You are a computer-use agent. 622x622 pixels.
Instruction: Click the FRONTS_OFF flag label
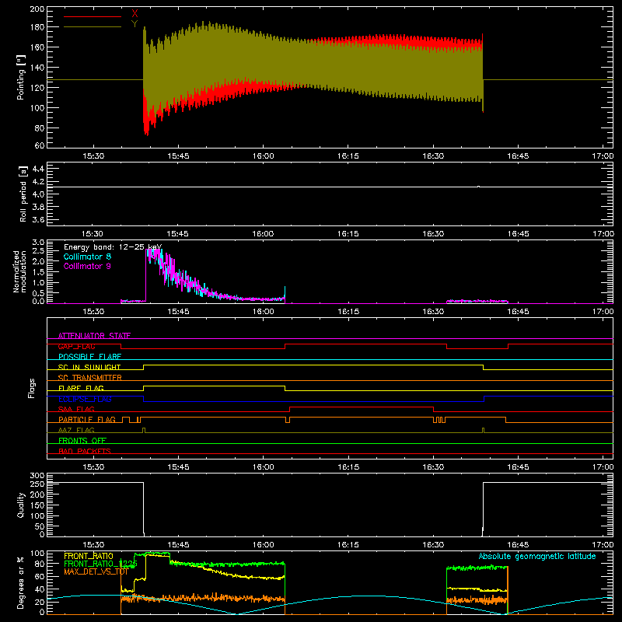click(x=82, y=440)
